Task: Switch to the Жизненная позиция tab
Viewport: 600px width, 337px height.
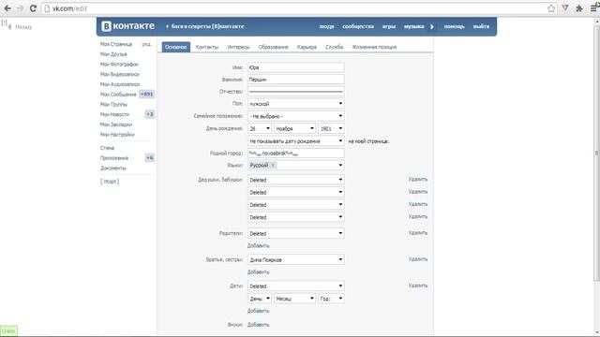Action: (x=374, y=47)
